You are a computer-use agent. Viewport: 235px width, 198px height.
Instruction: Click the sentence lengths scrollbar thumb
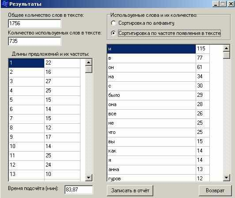89,69
